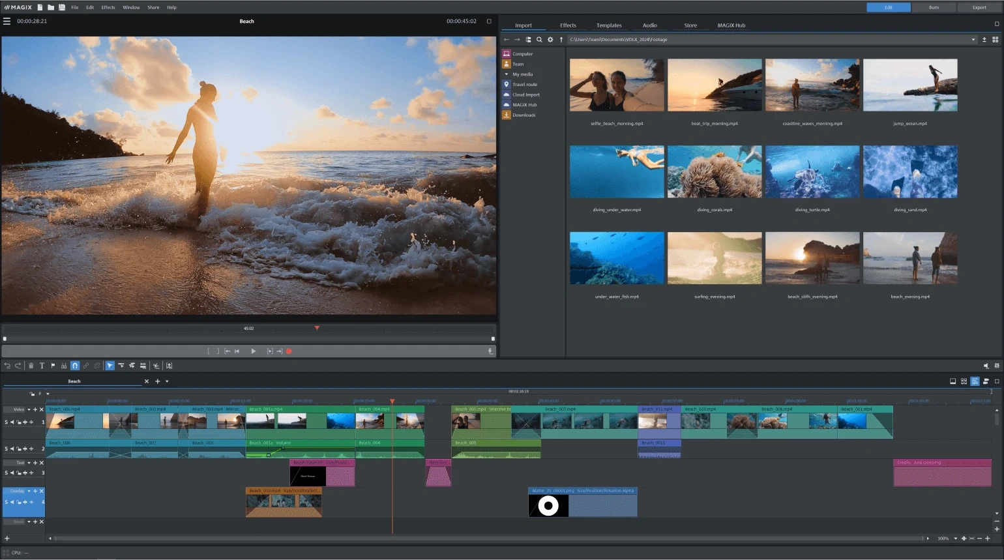Open the Effects menu in the menu bar
The image size is (1004, 560).
tap(108, 7)
